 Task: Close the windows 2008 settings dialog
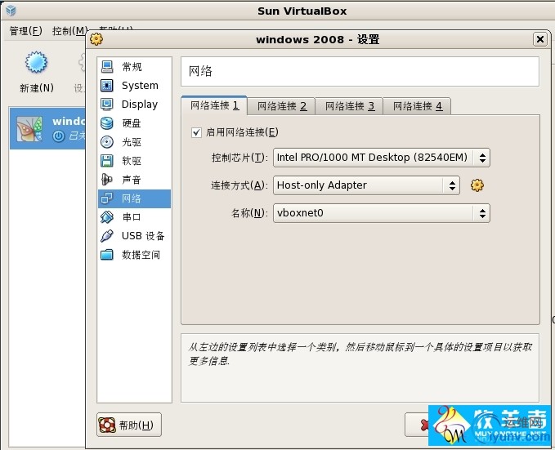[x=540, y=39]
